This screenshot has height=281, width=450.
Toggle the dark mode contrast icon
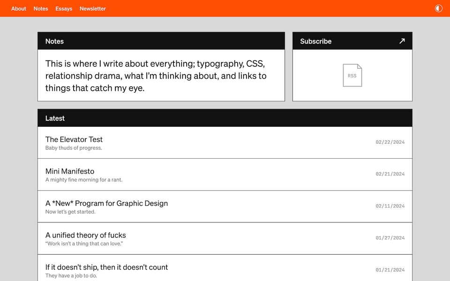(439, 8)
